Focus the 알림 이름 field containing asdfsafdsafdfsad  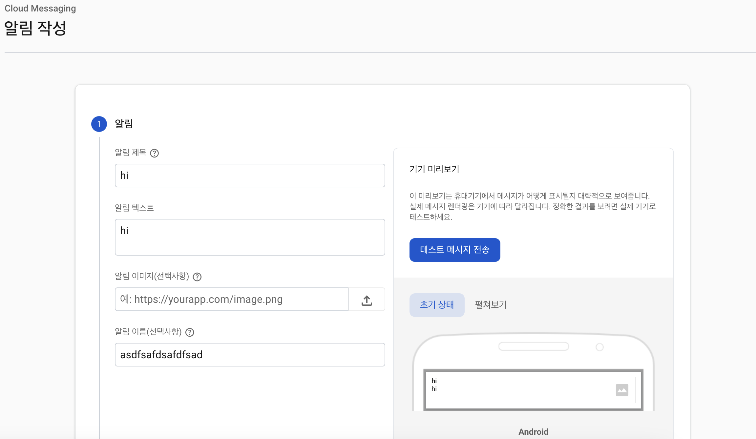pos(250,355)
